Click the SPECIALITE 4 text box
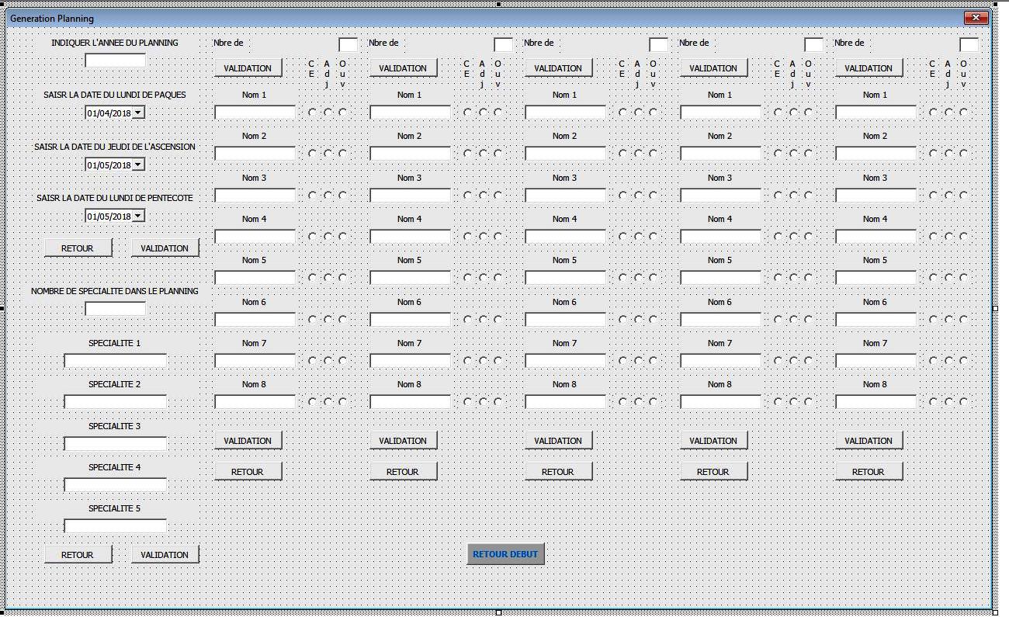 click(x=116, y=485)
